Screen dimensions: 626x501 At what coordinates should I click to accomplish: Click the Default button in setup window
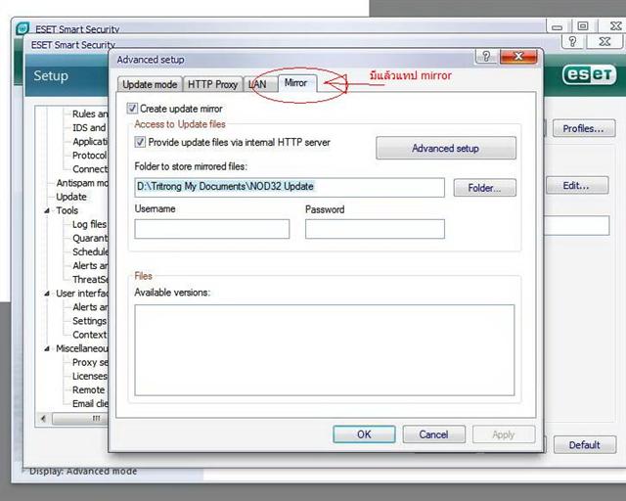tap(585, 444)
